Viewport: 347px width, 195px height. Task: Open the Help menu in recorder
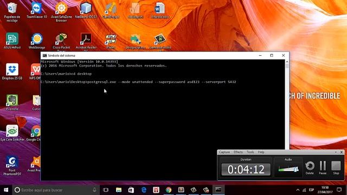(x=261, y=152)
